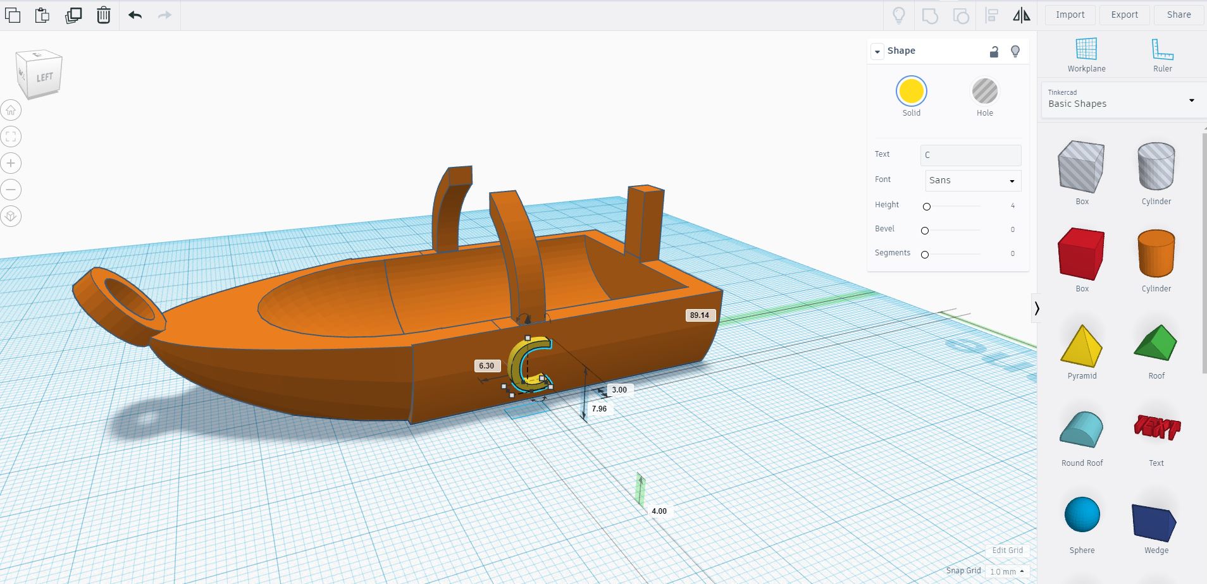The image size is (1207, 584).
Task: Open the Font dropdown
Action: click(972, 181)
